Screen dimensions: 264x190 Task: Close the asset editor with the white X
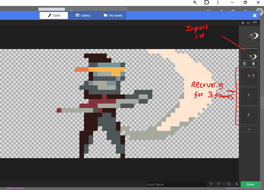(254, 16)
